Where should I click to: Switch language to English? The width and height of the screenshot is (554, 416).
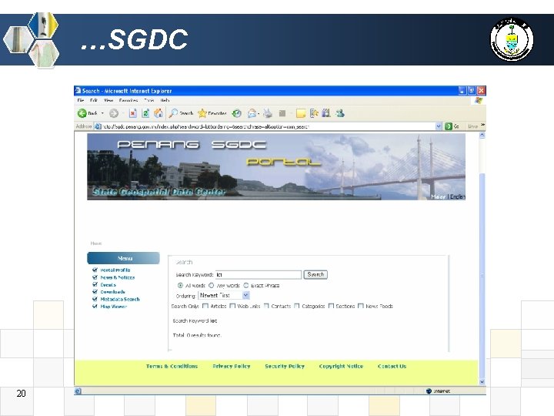458,196
